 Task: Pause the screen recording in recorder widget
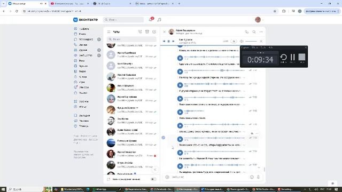(293, 58)
